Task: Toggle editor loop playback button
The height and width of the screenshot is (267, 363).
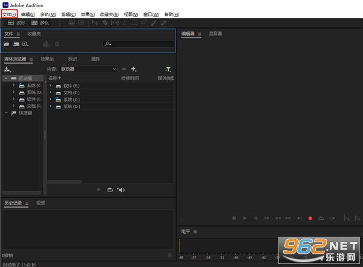Action: tap(321, 218)
